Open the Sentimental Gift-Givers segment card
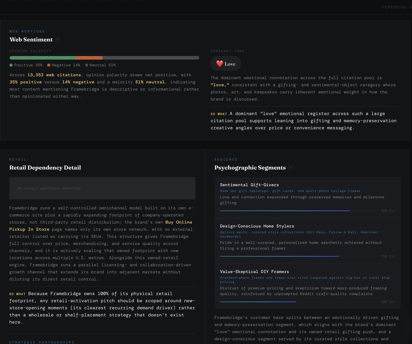Image resolution: width=412 pixels, height=344 pixels. pos(307,197)
